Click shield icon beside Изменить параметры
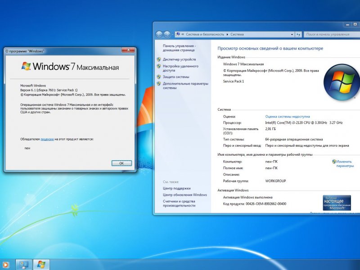Image resolution: width=360 pixels, height=270 pixels. point(334,162)
